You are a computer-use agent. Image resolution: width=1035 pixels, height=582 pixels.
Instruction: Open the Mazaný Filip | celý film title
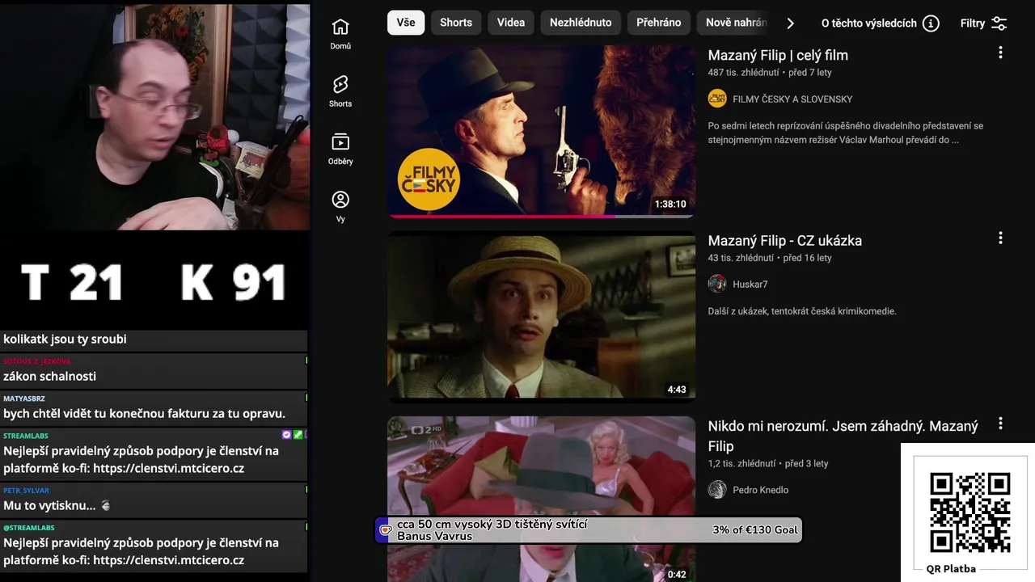[778, 55]
